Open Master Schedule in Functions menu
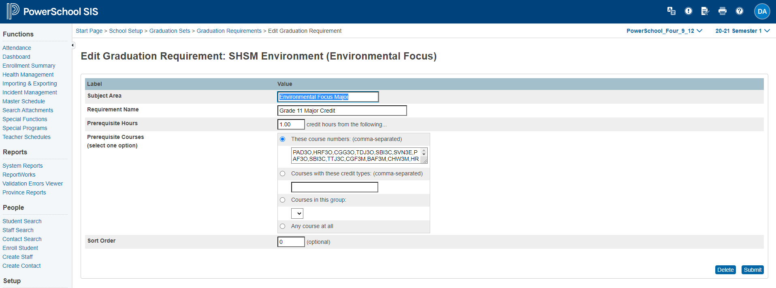The height and width of the screenshot is (288, 776). [x=23, y=101]
